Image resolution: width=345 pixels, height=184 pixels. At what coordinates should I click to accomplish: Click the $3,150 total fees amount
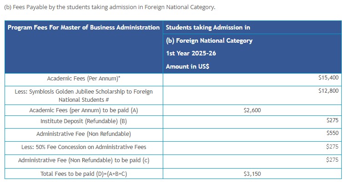click(252, 174)
